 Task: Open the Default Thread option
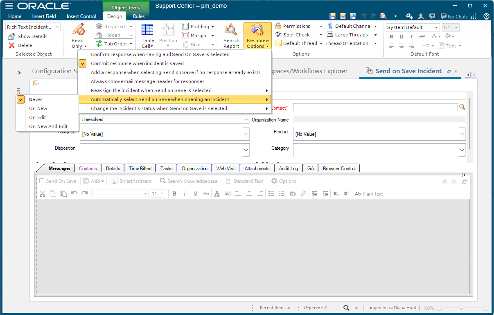[x=298, y=43]
